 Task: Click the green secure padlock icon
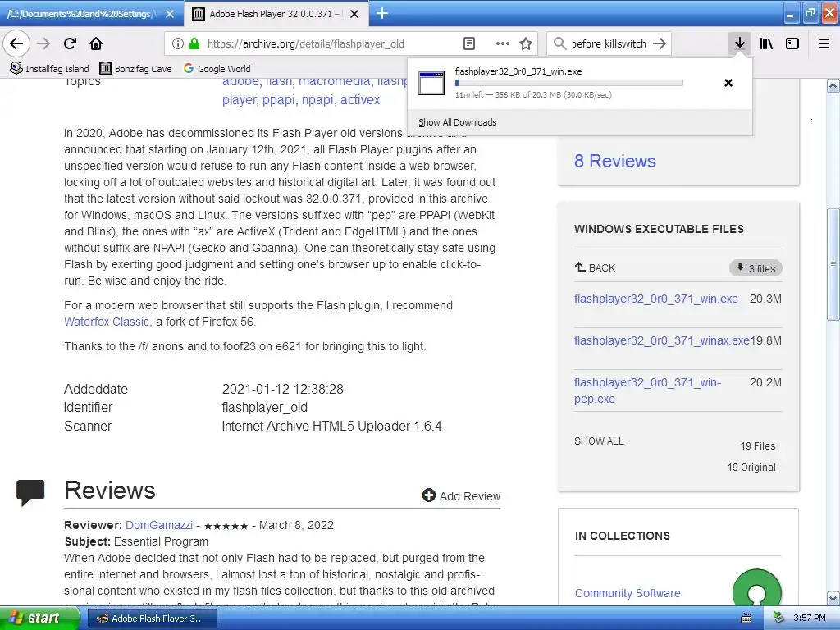(x=194, y=43)
